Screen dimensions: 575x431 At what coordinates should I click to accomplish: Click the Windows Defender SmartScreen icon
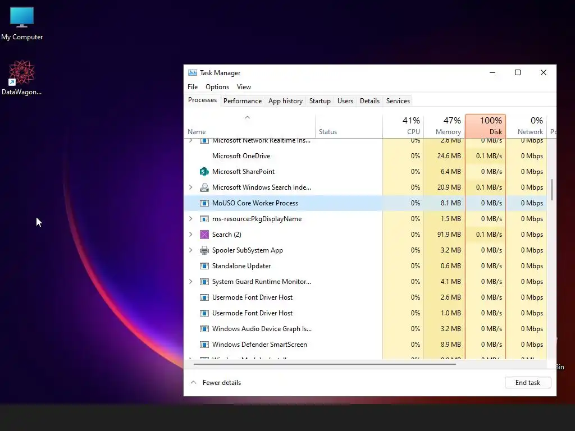204,345
